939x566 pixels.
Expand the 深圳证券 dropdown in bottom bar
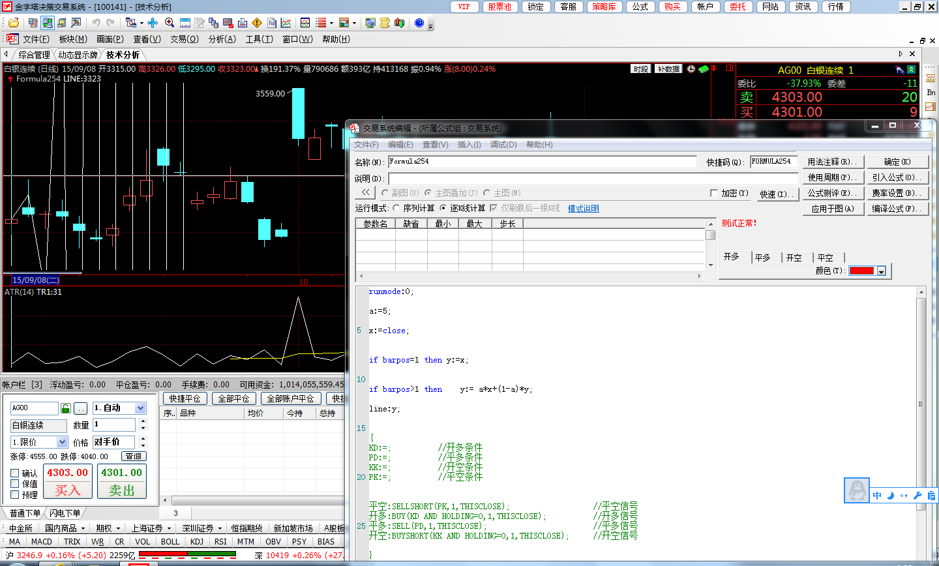[x=220, y=528]
